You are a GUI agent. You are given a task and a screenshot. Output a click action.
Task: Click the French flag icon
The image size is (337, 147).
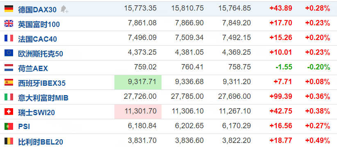point(9,38)
